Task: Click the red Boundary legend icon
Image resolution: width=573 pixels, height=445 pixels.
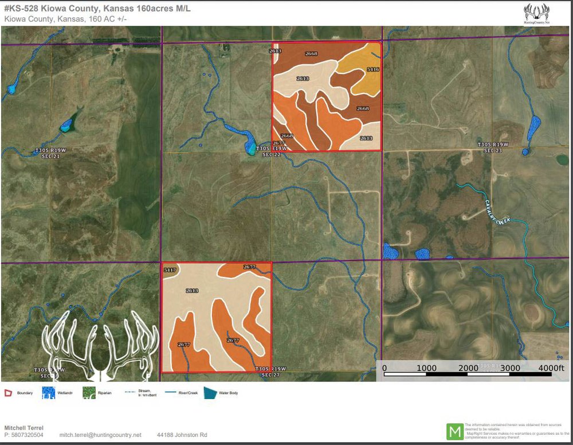Action: click(8, 393)
